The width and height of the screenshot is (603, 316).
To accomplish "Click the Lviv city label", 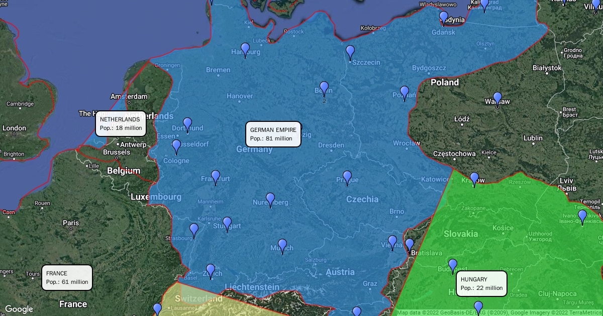I will click(x=566, y=181).
